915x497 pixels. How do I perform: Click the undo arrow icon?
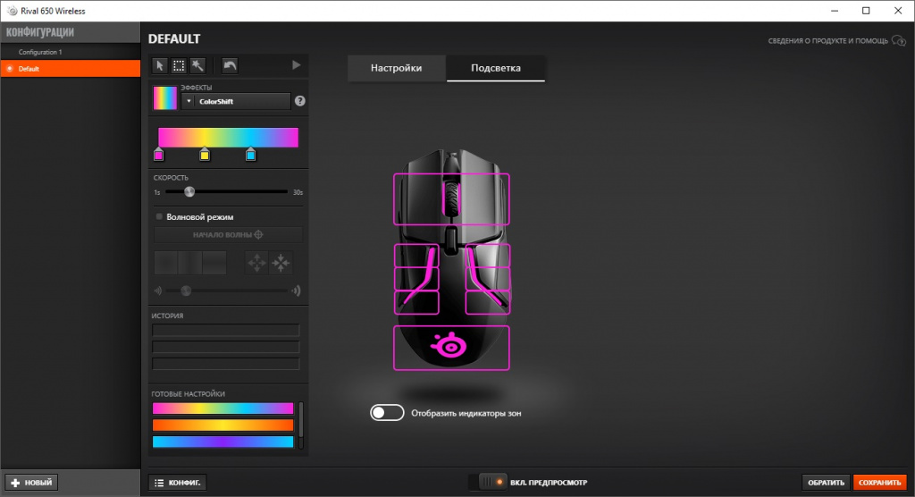[230, 65]
